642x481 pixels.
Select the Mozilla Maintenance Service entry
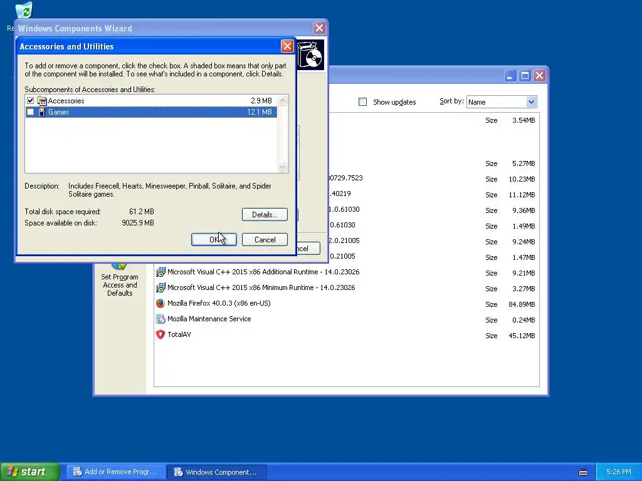(x=209, y=319)
